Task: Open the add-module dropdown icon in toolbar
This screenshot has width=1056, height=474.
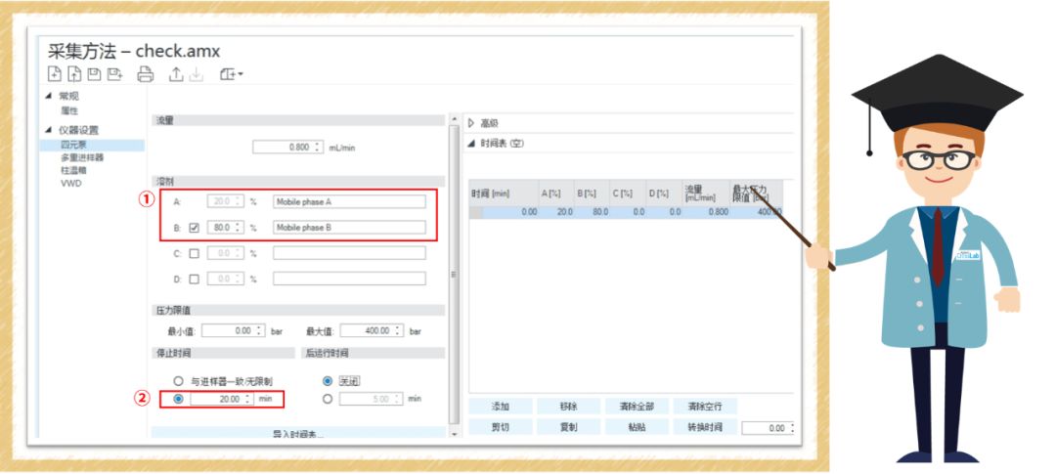Action: 231,74
